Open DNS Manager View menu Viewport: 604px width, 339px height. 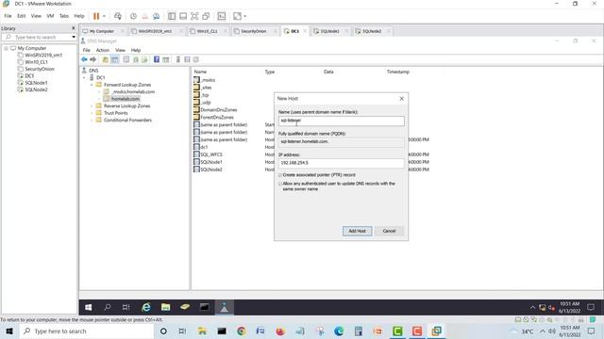click(120, 50)
